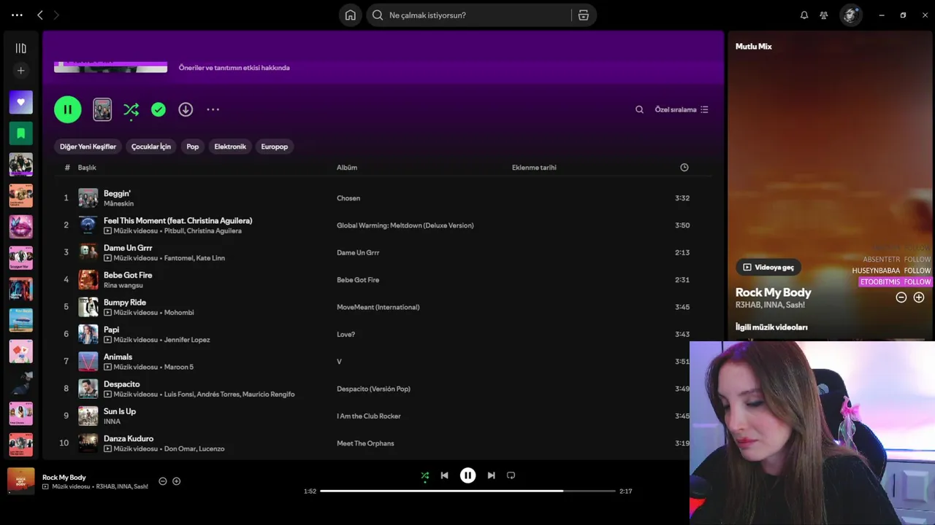Select 'Europop' filter chip
935x525 pixels.
coord(275,147)
